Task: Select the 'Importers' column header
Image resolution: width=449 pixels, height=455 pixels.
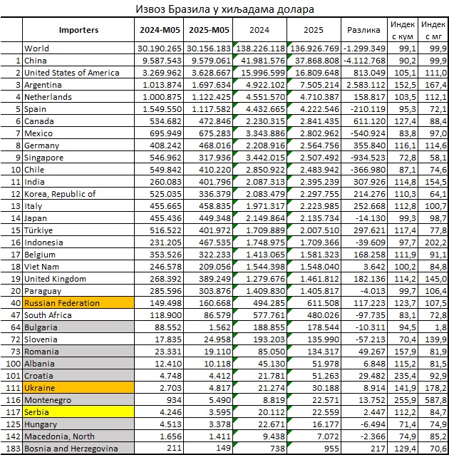Action: coord(78,30)
